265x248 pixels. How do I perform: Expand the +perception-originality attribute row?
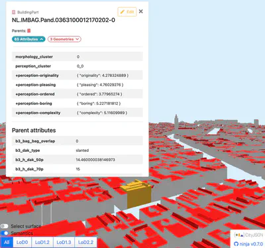pos(78,76)
